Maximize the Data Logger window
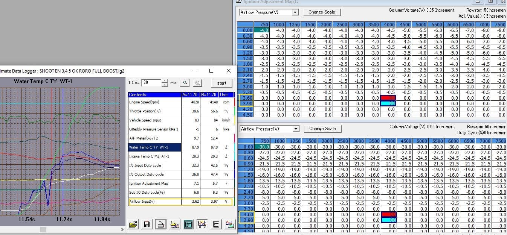The width and height of the screenshot is (507, 235). point(211,71)
